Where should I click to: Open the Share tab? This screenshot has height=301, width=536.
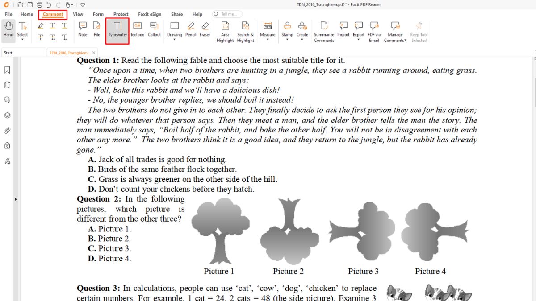point(177,14)
